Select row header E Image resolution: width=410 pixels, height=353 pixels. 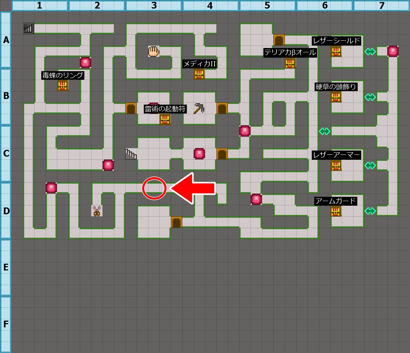point(6,268)
